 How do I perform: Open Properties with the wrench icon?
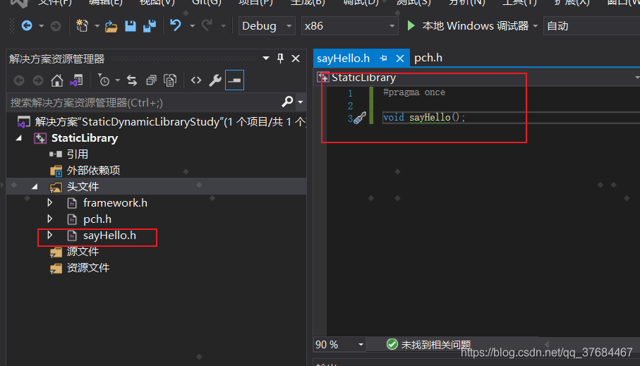[215, 80]
